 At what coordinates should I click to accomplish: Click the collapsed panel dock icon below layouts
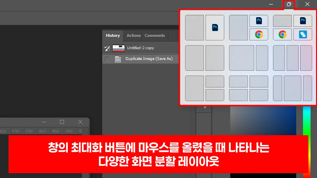point(205,107)
